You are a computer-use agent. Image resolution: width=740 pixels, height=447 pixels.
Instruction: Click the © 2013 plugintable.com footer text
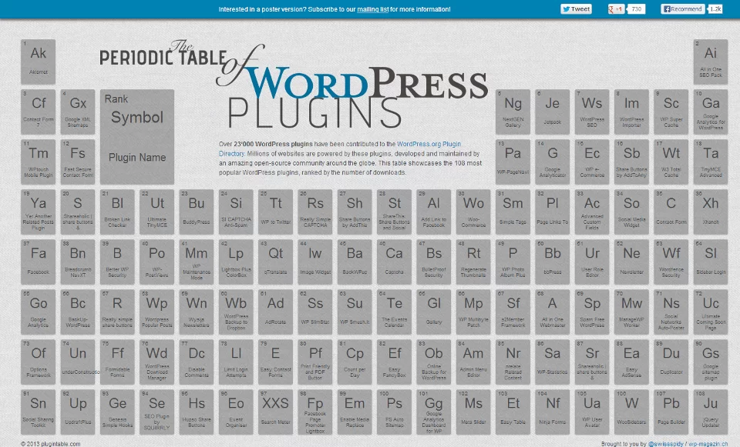coord(51,444)
